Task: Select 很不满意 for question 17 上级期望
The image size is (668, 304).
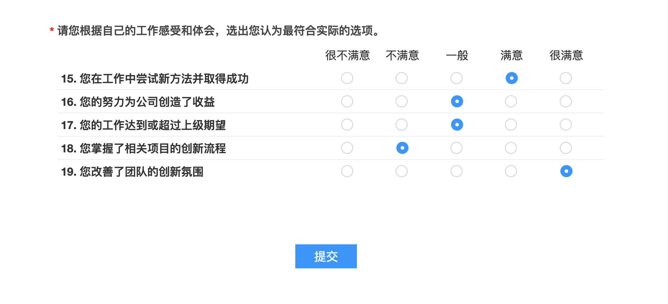Action: [347, 125]
